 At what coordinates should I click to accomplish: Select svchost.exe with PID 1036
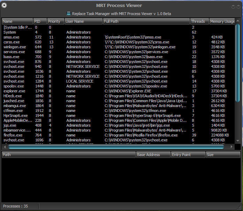coord(119,71)
